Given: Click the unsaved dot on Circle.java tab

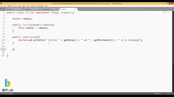Looking at the screenshot, I should click(x=75, y=9).
